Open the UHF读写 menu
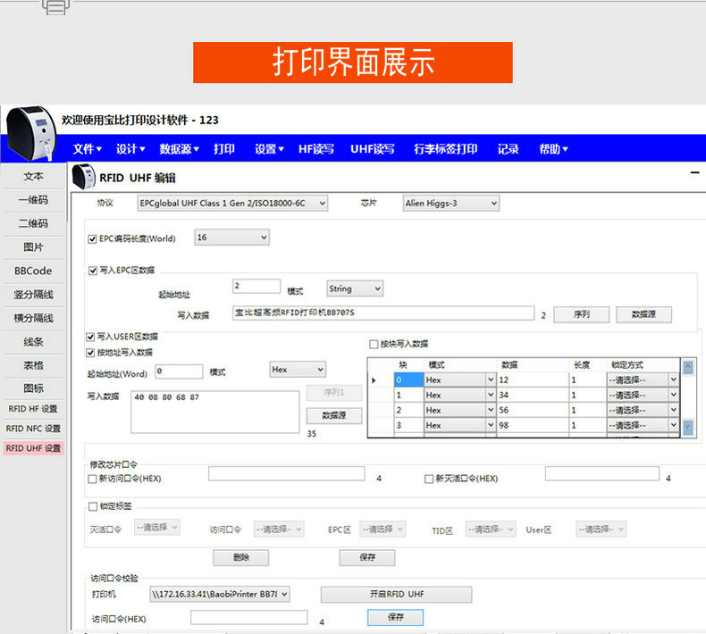706x634 pixels. pyautogui.click(x=372, y=149)
